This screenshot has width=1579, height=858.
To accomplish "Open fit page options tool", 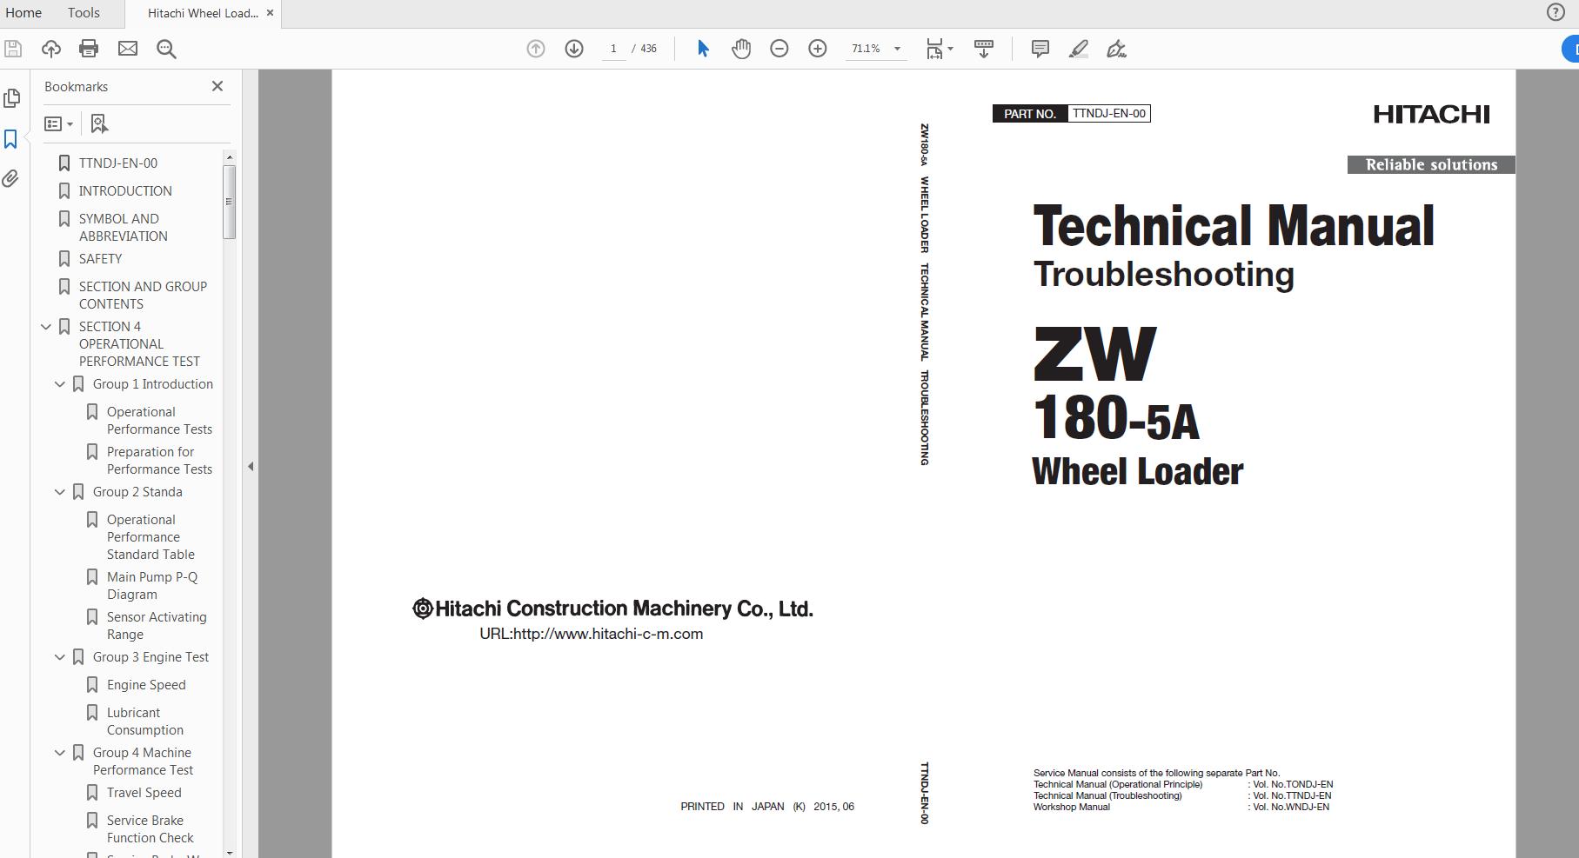I will click(x=939, y=49).
